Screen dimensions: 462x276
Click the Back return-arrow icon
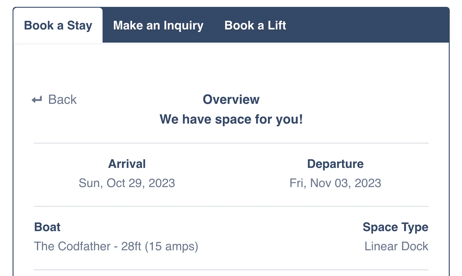coord(37,100)
